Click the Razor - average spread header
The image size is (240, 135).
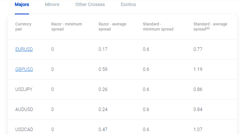112,27
